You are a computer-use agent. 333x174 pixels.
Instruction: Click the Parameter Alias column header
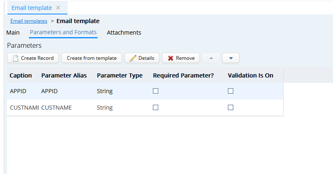click(x=64, y=75)
